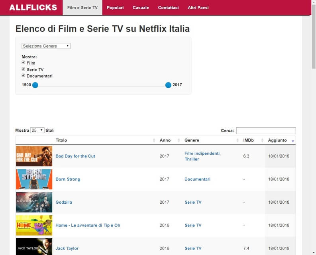
Task: Click the Documentari genre link for Born Strong
Action: [197, 179]
